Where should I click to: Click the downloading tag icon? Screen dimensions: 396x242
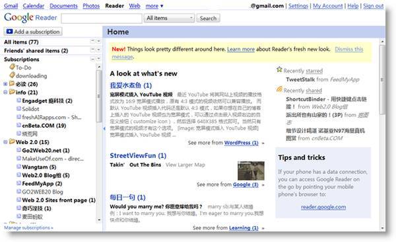(x=13, y=75)
